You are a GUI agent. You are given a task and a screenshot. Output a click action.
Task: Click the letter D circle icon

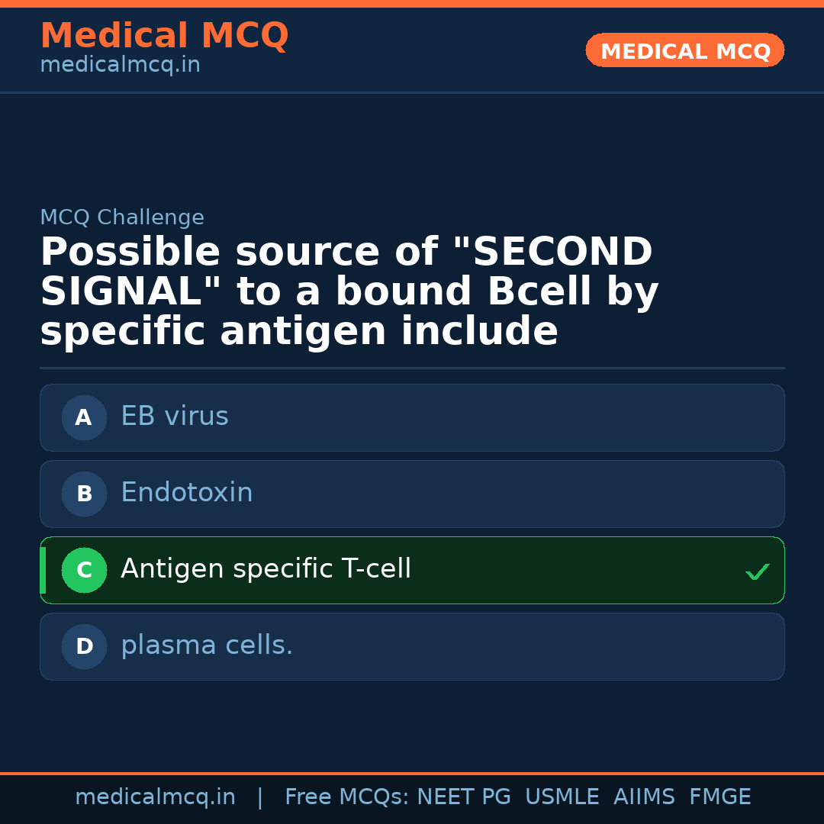(x=84, y=646)
